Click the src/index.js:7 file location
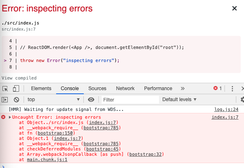 tap(19, 29)
